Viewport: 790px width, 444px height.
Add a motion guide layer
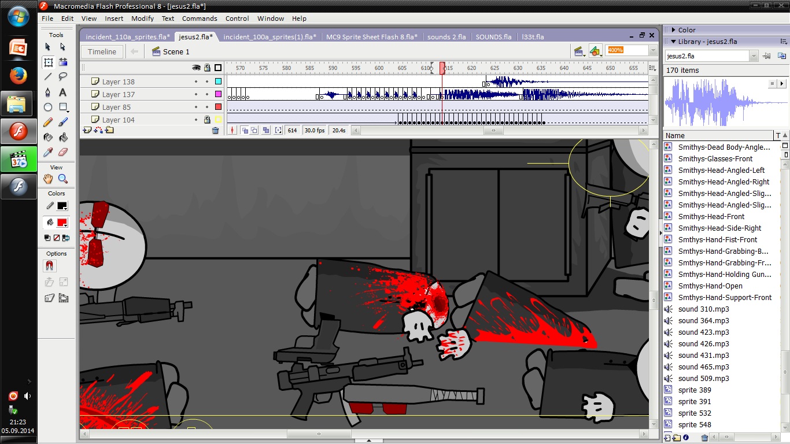[x=98, y=131]
